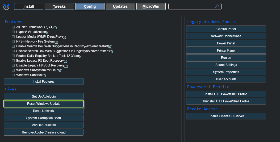Click the WinUtil shield logo icon
Image resolution: width=280 pixels, height=142 pixels.
pyautogui.click(x=6, y=7)
